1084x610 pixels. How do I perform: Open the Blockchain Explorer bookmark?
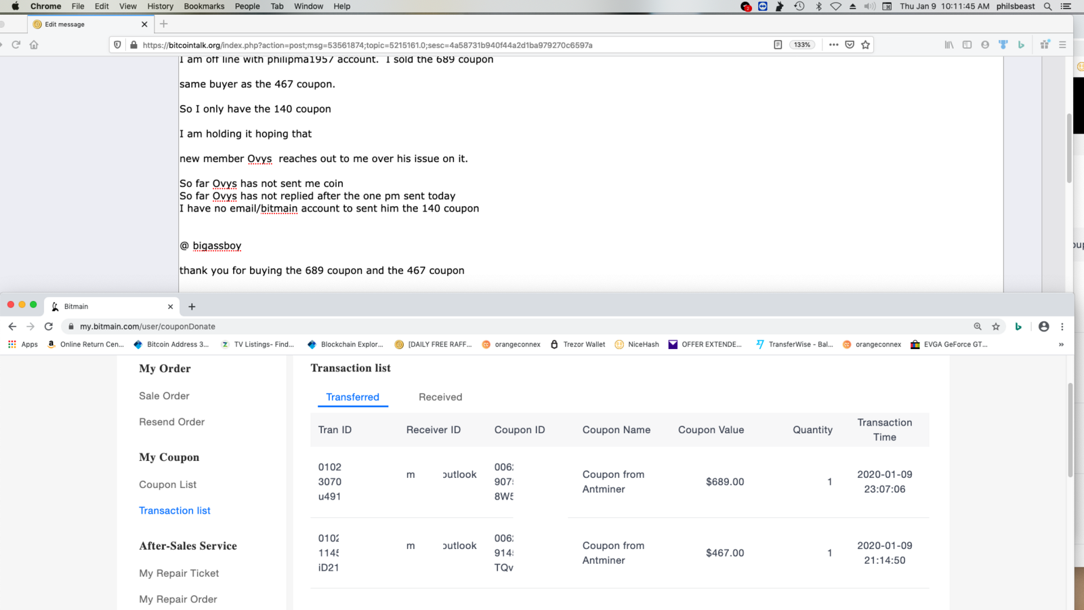point(346,344)
